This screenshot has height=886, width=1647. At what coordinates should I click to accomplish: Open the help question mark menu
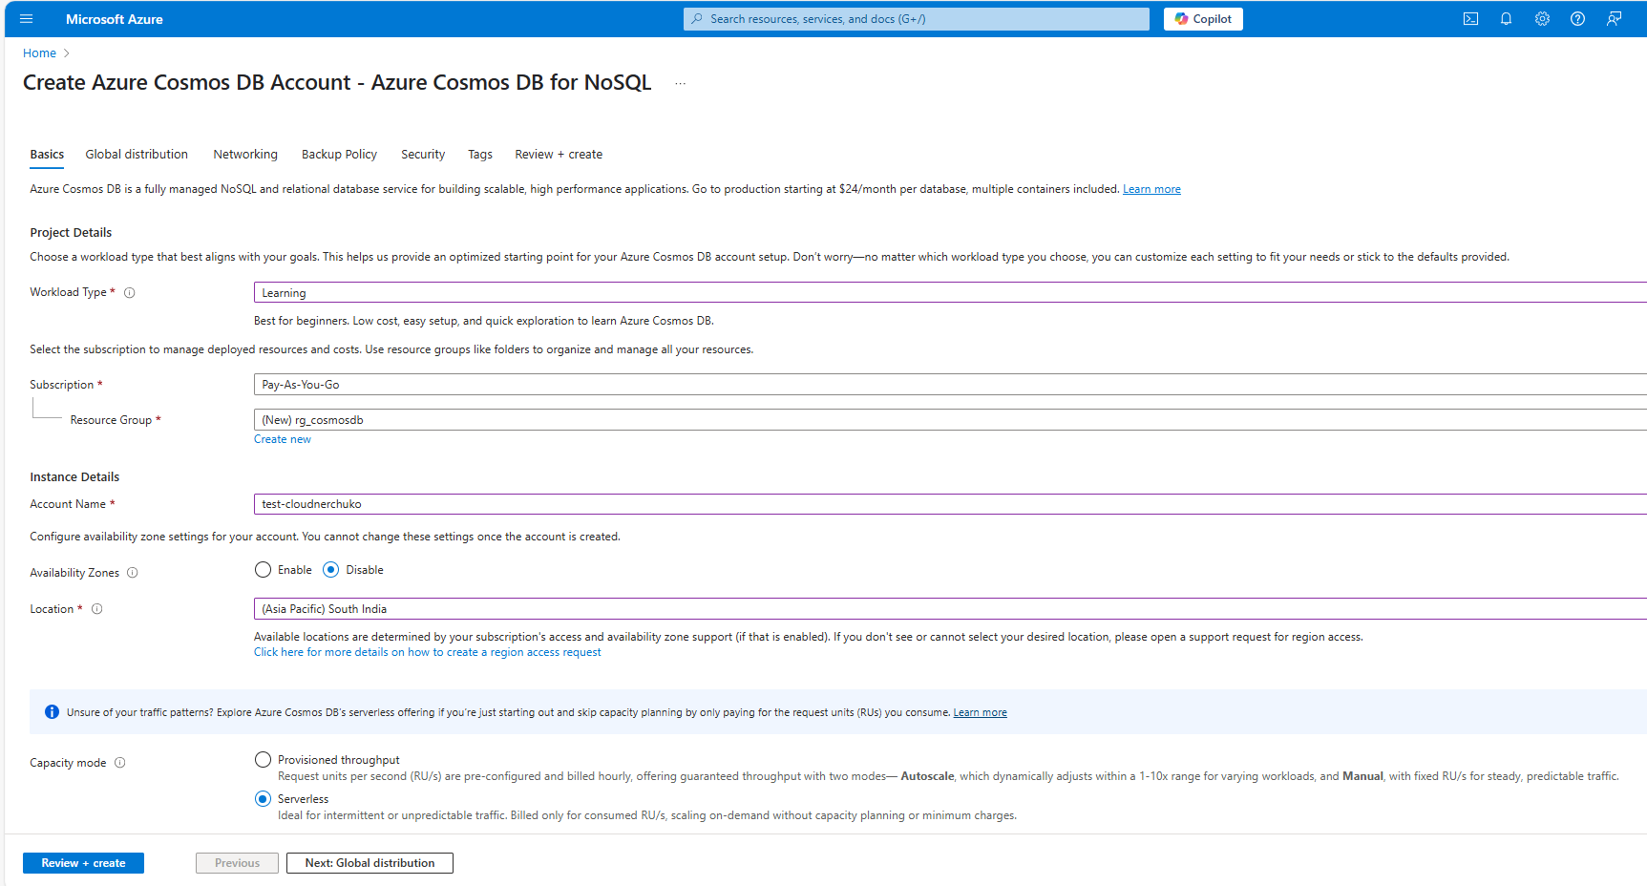[1577, 19]
